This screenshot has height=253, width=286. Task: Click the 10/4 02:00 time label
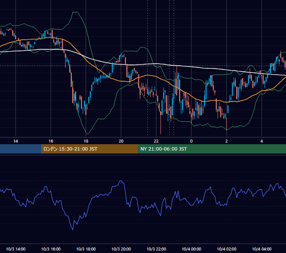pos(227,249)
